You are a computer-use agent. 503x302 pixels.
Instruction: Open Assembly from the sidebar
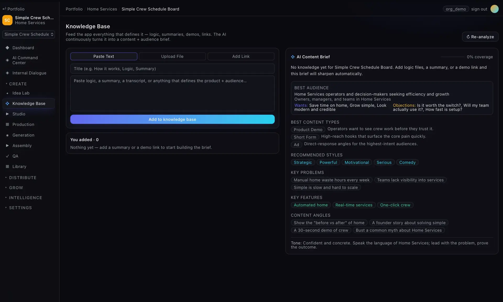(x=29, y=146)
